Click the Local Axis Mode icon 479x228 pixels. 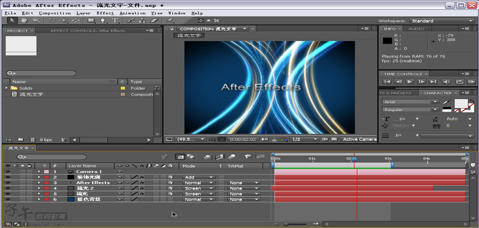pos(201,21)
